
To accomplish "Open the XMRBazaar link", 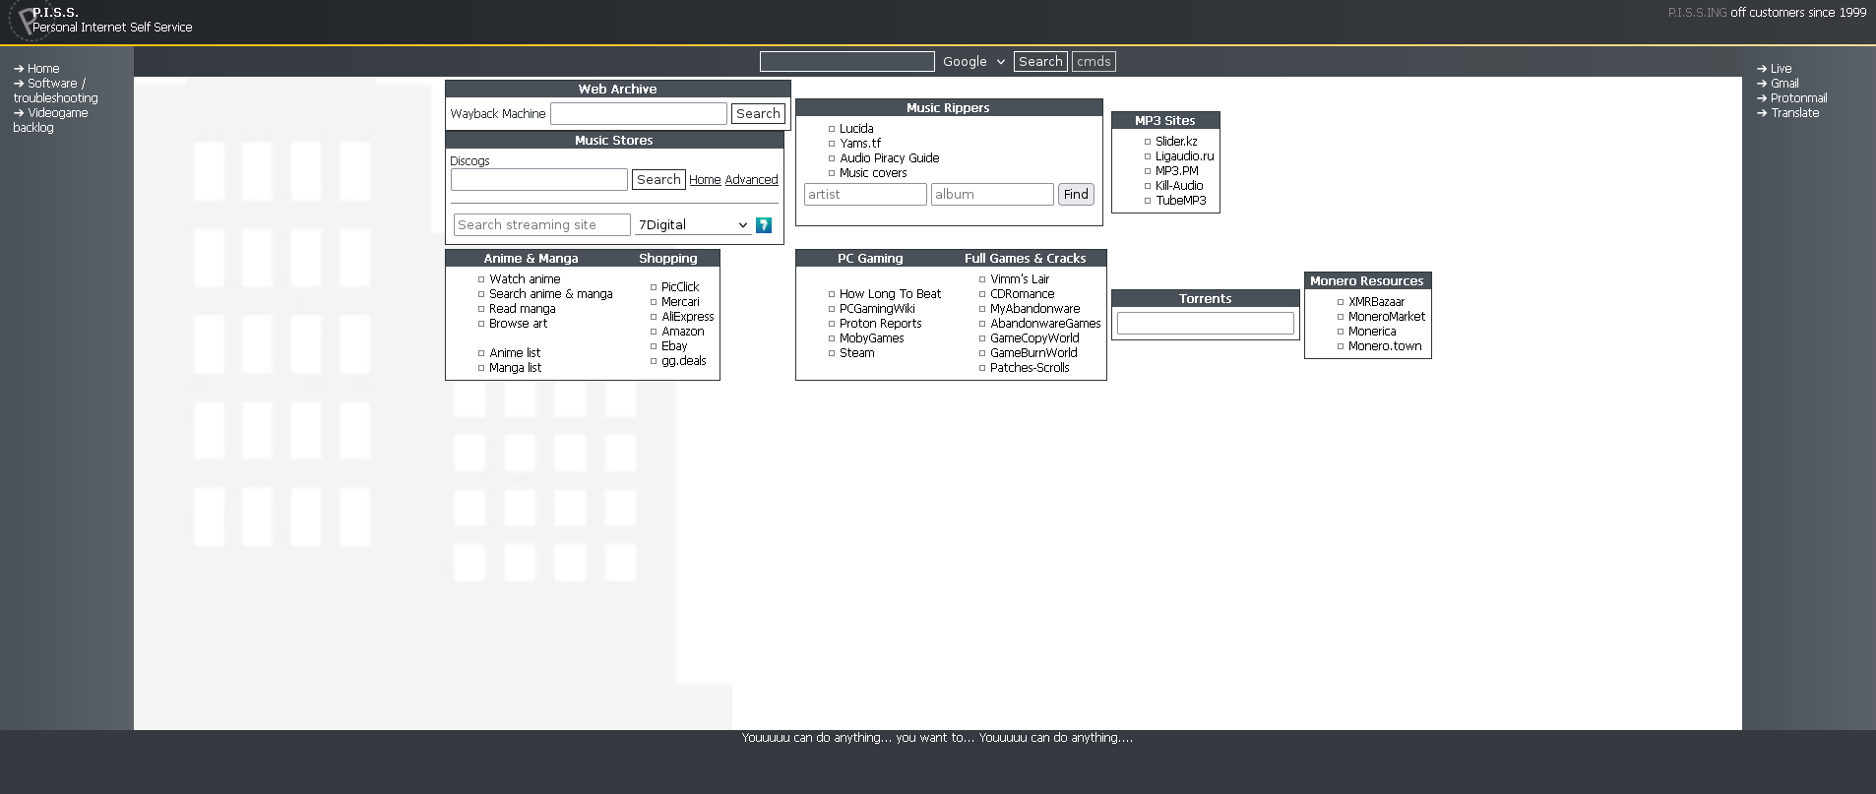I will tap(1376, 302).
